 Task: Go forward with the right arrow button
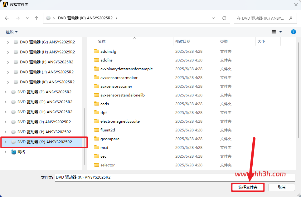(18, 18)
